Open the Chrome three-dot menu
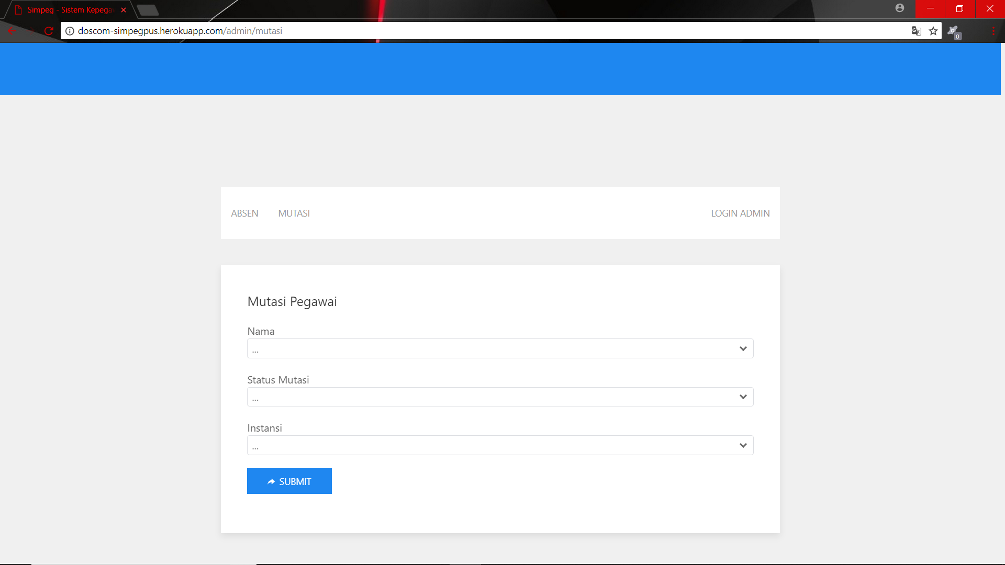This screenshot has height=565, width=1005. (x=993, y=31)
